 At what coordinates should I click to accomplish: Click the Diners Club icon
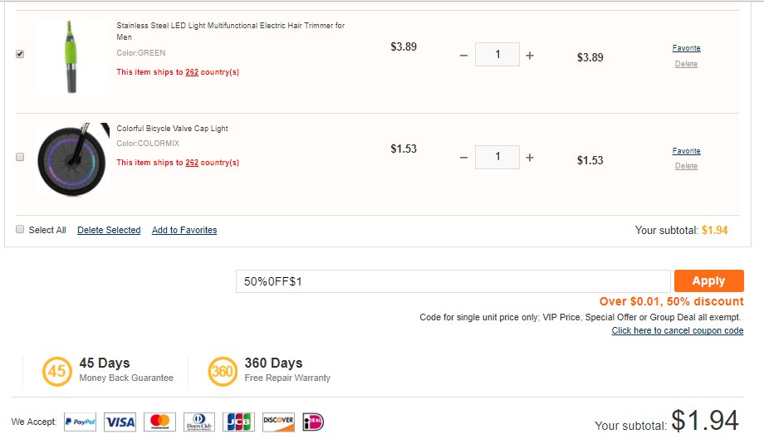[199, 422]
